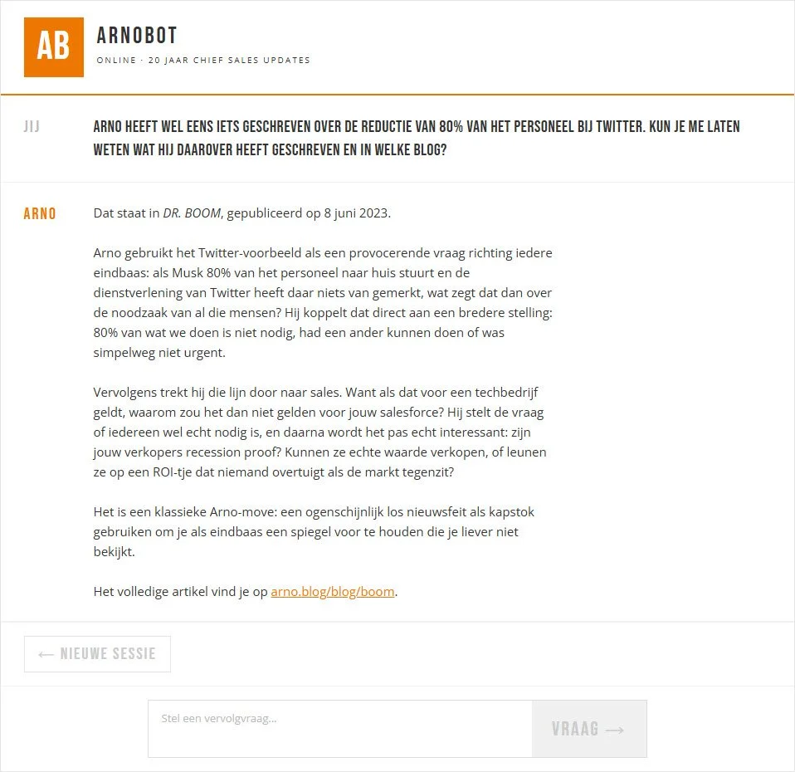Screen dimensions: 795x772
Task: Open the arno.blog/blog/boom link
Action: pyautogui.click(x=333, y=591)
